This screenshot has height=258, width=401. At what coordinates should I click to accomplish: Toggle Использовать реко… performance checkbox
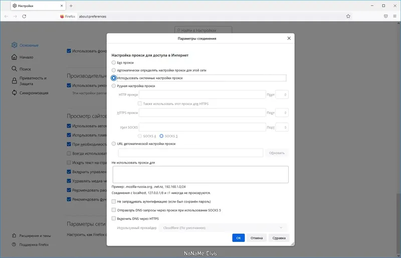[69, 85]
